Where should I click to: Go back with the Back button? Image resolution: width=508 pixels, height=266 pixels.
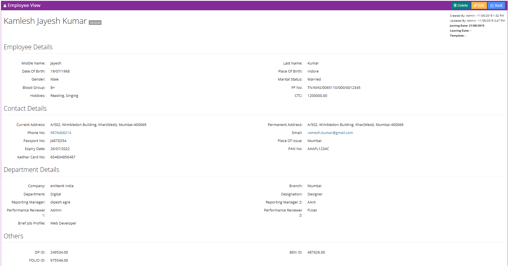tap(496, 6)
